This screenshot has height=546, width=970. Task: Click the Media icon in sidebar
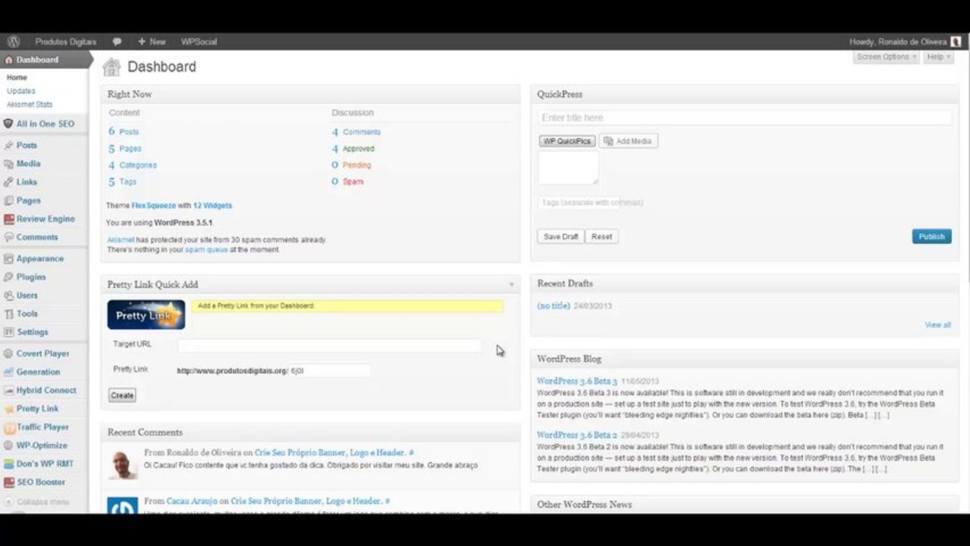coord(8,164)
